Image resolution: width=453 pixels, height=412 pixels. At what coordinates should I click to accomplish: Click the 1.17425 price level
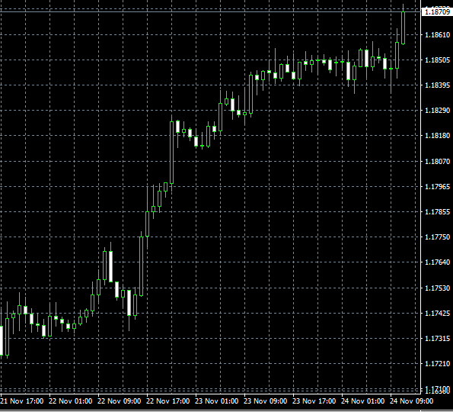click(438, 314)
